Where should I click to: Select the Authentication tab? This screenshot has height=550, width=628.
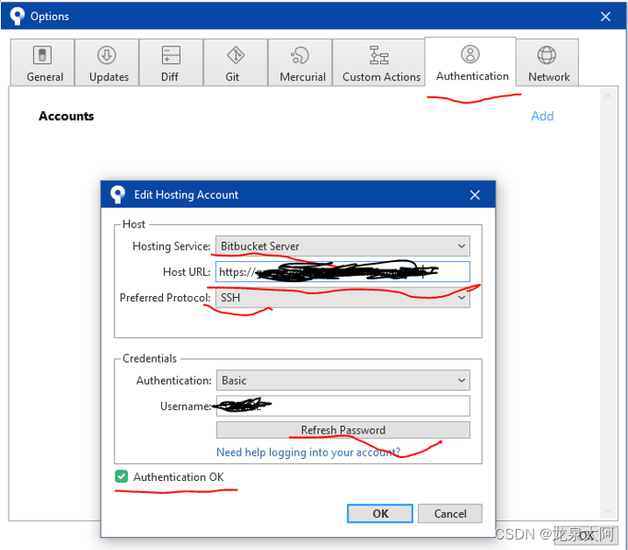click(470, 61)
